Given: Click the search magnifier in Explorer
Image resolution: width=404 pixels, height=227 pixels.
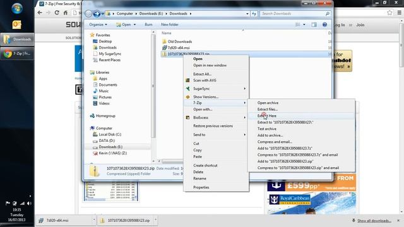Looking at the screenshot, I should (x=327, y=14).
